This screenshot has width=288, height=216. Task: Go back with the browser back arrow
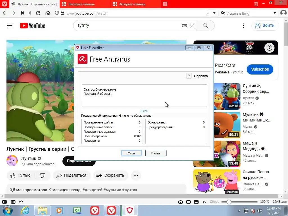(4, 13)
